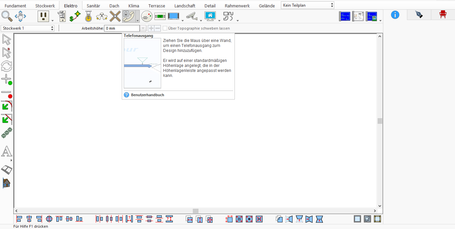
Task: Click the telephone outlet tool
Action: (x=129, y=16)
